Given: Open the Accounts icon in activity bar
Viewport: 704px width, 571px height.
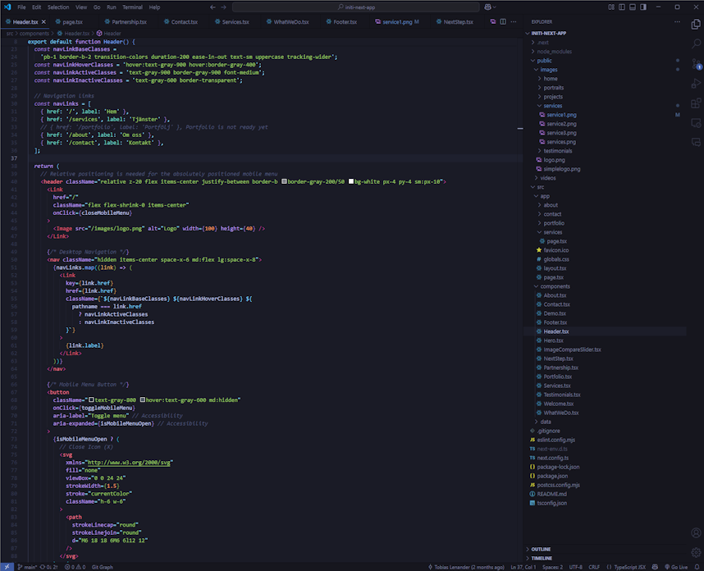Looking at the screenshot, I should 696,532.
